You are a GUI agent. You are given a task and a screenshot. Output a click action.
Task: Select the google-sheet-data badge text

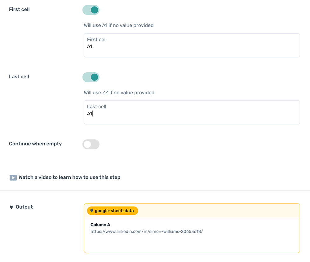click(x=114, y=211)
